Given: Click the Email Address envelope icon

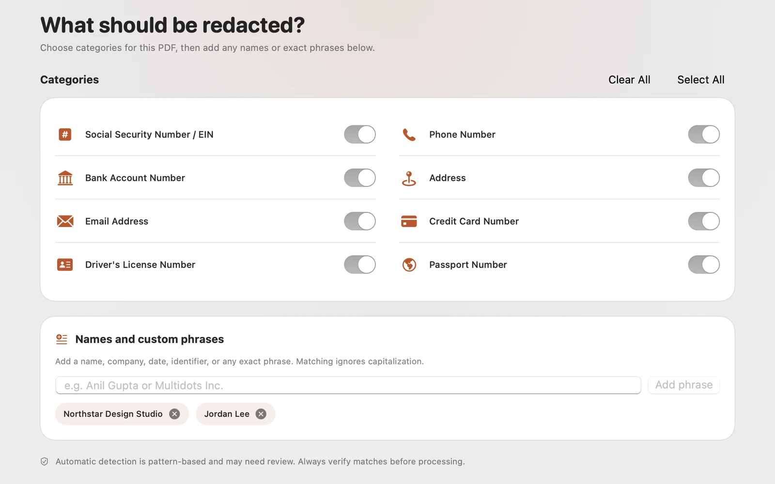Looking at the screenshot, I should (x=65, y=221).
